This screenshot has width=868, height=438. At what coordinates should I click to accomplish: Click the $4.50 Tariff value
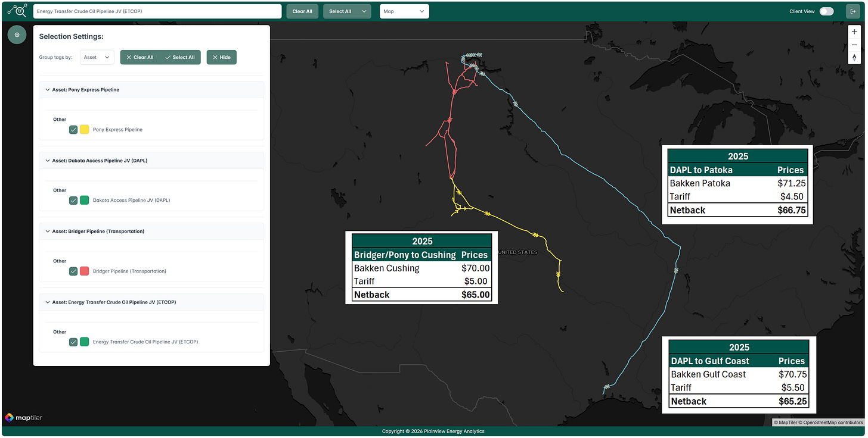792,196
